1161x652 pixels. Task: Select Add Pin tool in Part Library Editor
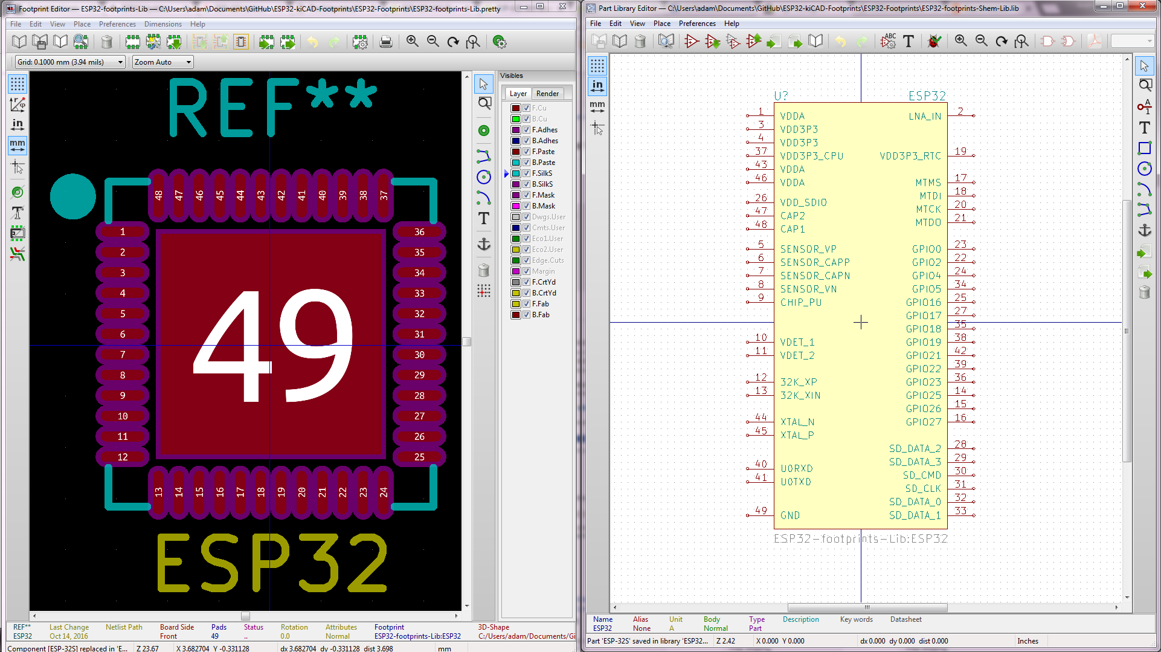pyautogui.click(x=1144, y=107)
